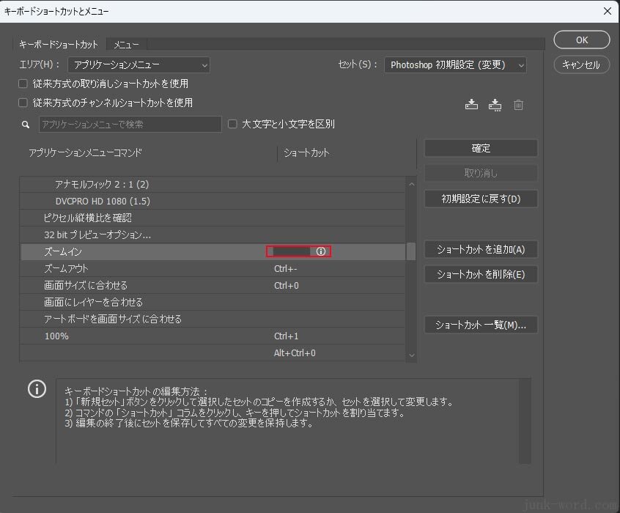Expand the セット dropdown (Photoshop 初期設定)
Image resolution: width=620 pixels, height=513 pixels.
[455, 65]
